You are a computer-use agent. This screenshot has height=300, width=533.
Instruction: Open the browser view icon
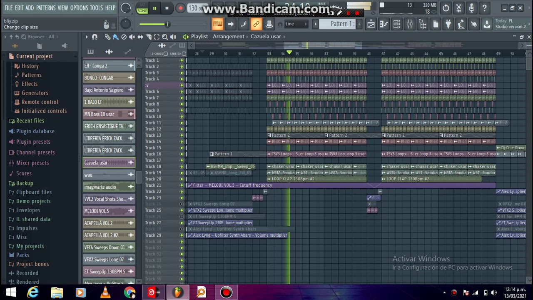(x=422, y=24)
